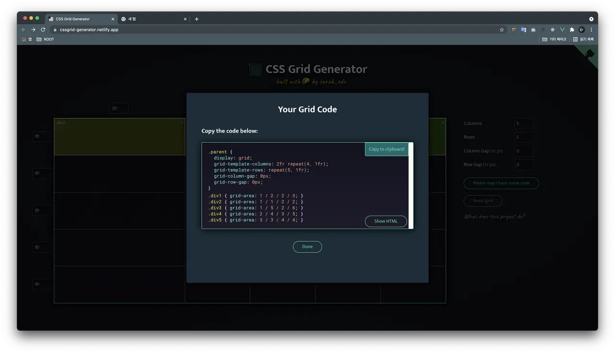Click the Your Grid Code heading
The width and height of the screenshot is (615, 353).
pyautogui.click(x=307, y=110)
